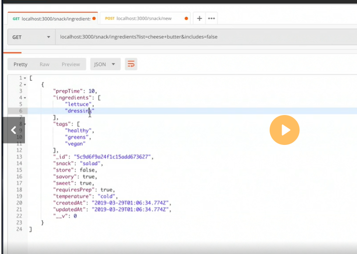This screenshot has width=357, height=254.
Task: Open a new request tab with plus
Action: (199, 18)
